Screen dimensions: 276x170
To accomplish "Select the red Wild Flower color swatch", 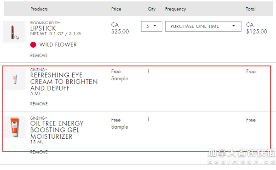I will click(x=33, y=45).
